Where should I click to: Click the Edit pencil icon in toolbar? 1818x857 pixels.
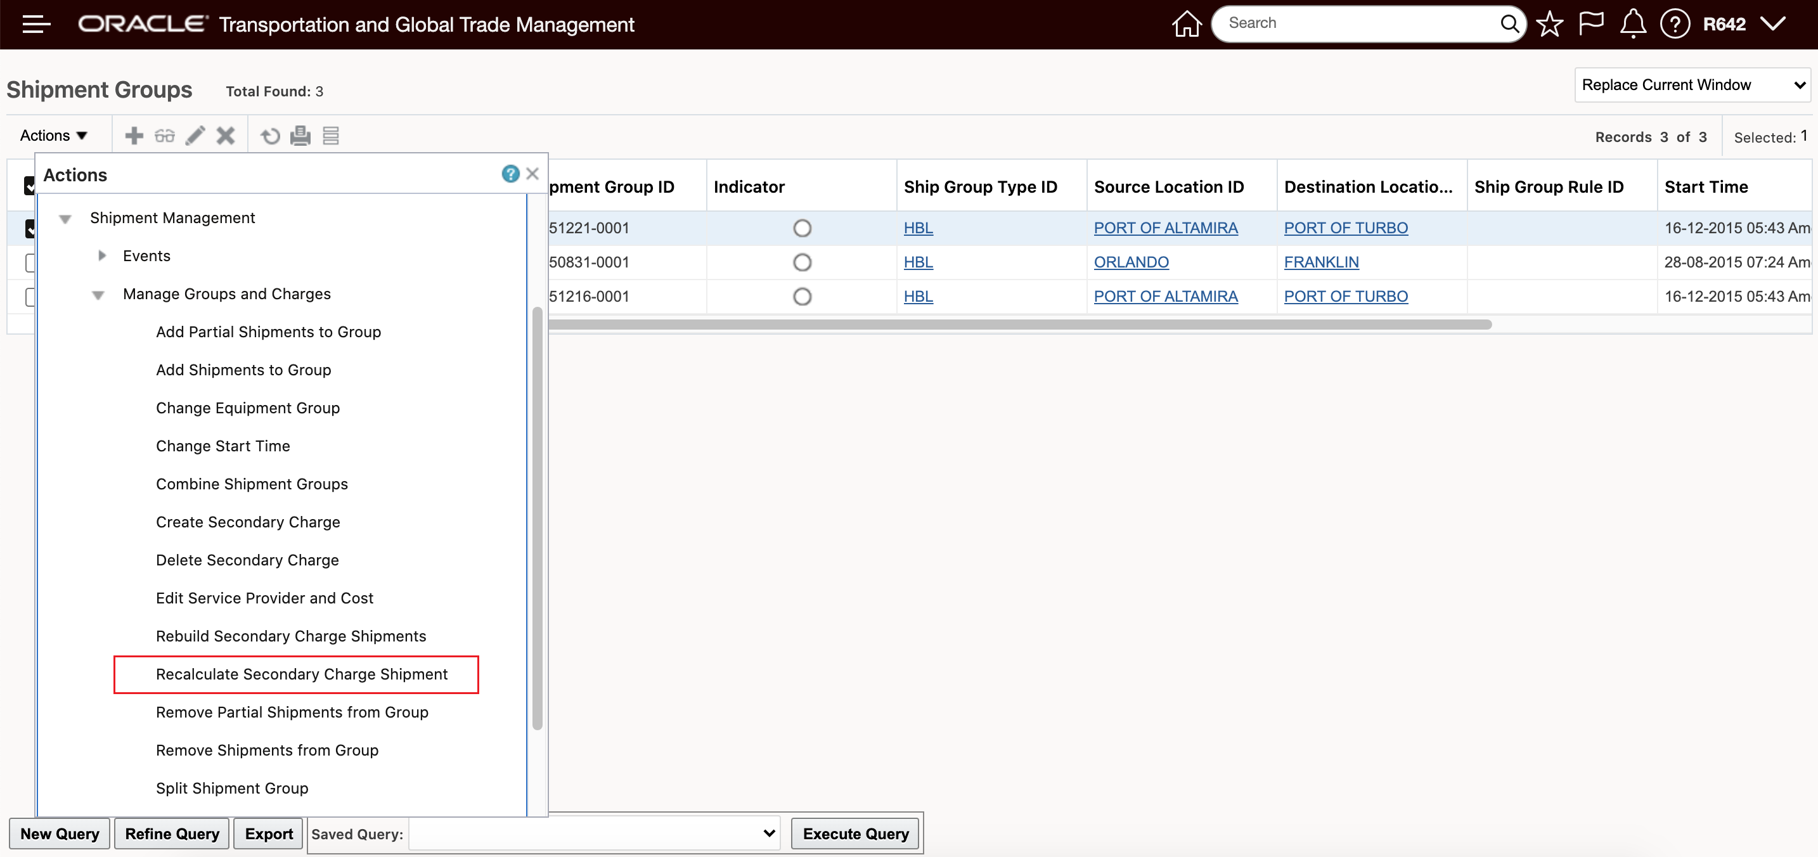coord(195,136)
